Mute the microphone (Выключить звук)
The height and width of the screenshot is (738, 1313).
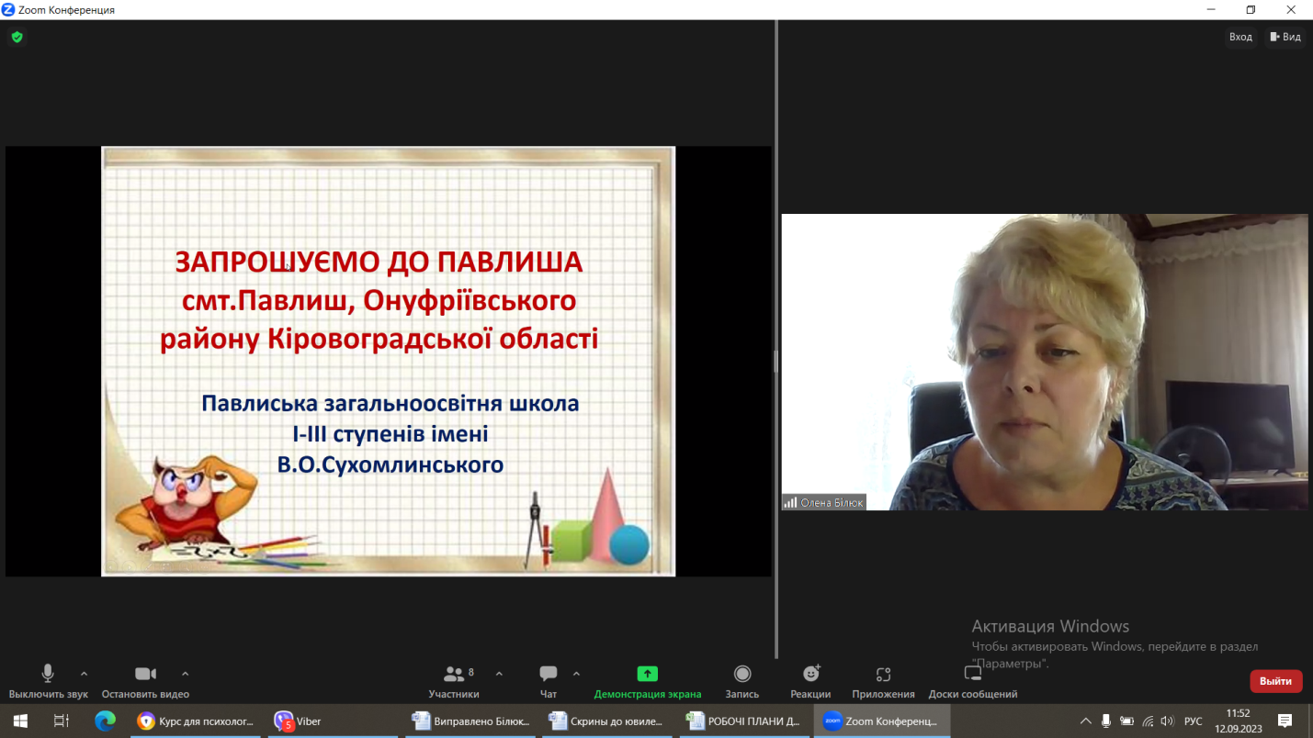(48, 681)
